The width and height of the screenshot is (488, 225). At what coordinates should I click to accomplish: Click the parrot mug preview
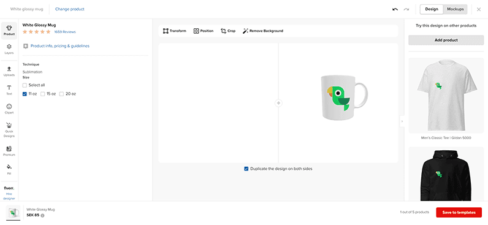click(344, 97)
